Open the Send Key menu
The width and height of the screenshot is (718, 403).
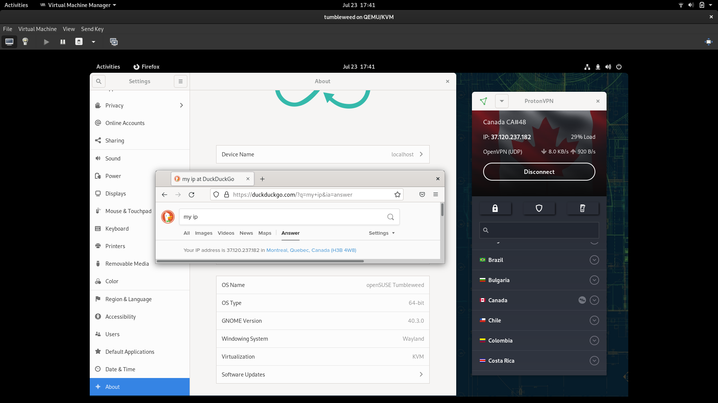pos(92,29)
